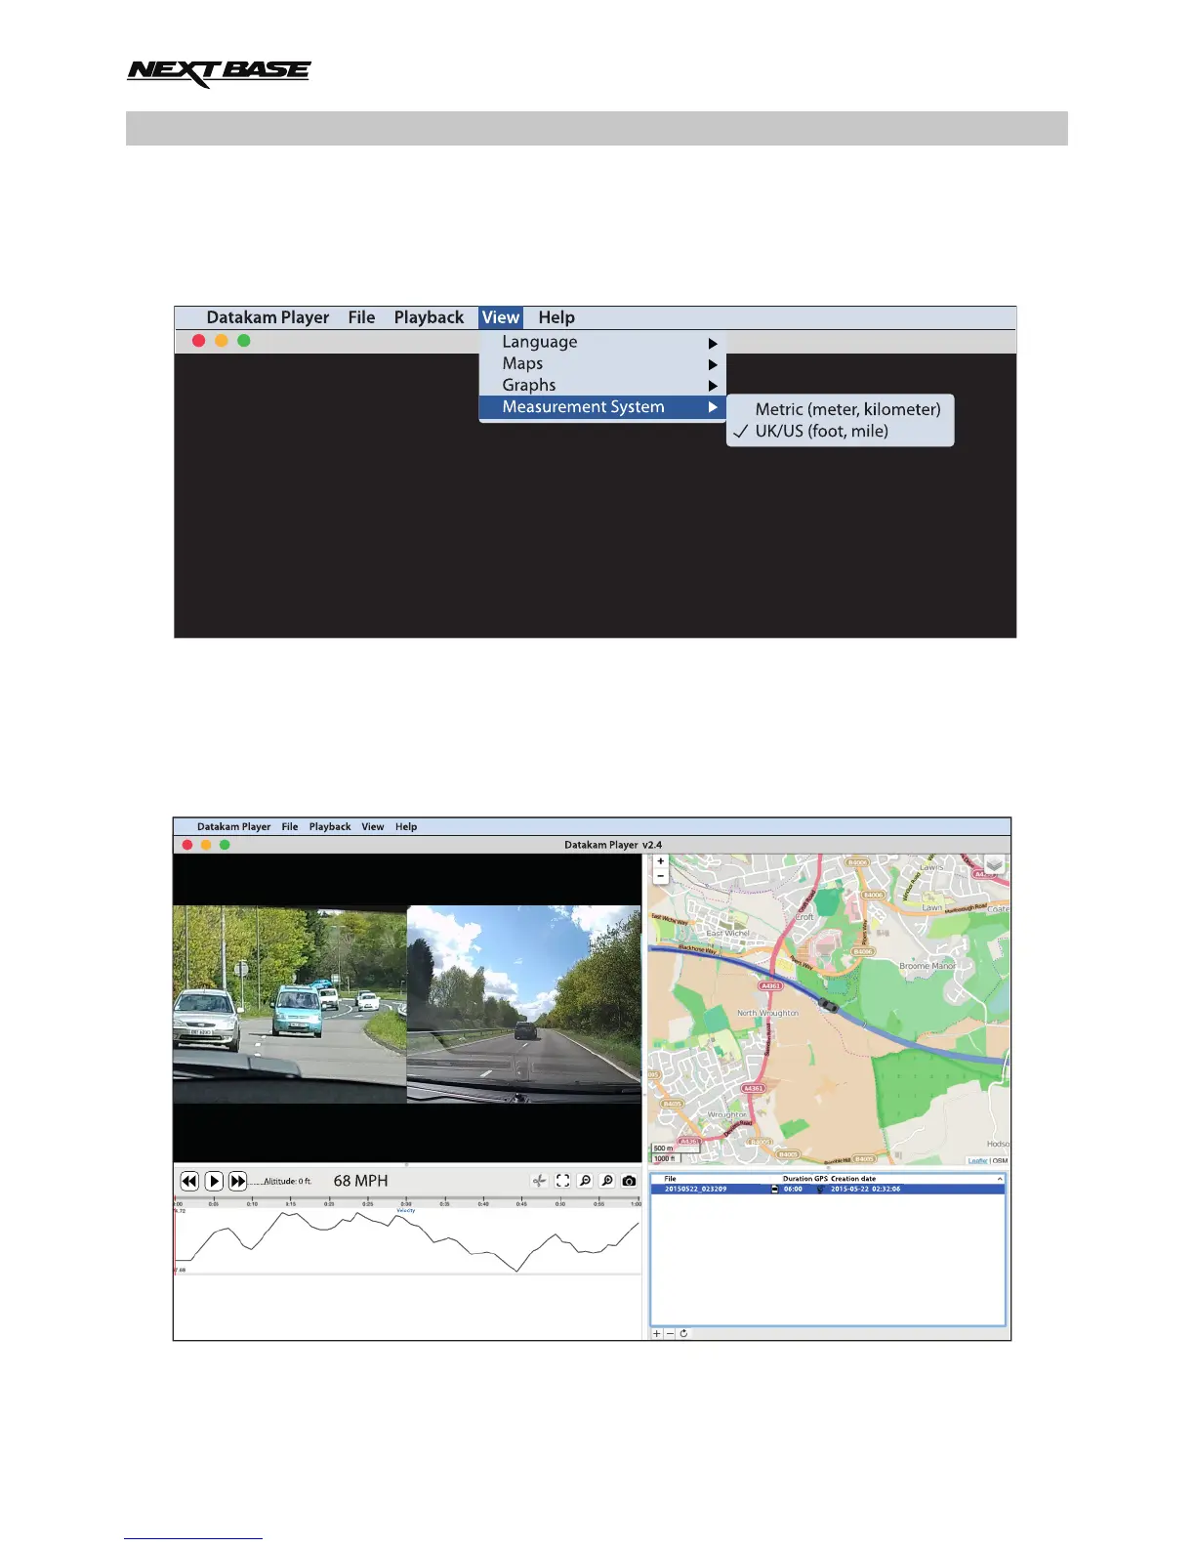Open the Playback menu in the top screenshot
The width and height of the screenshot is (1195, 1547).
tap(429, 317)
